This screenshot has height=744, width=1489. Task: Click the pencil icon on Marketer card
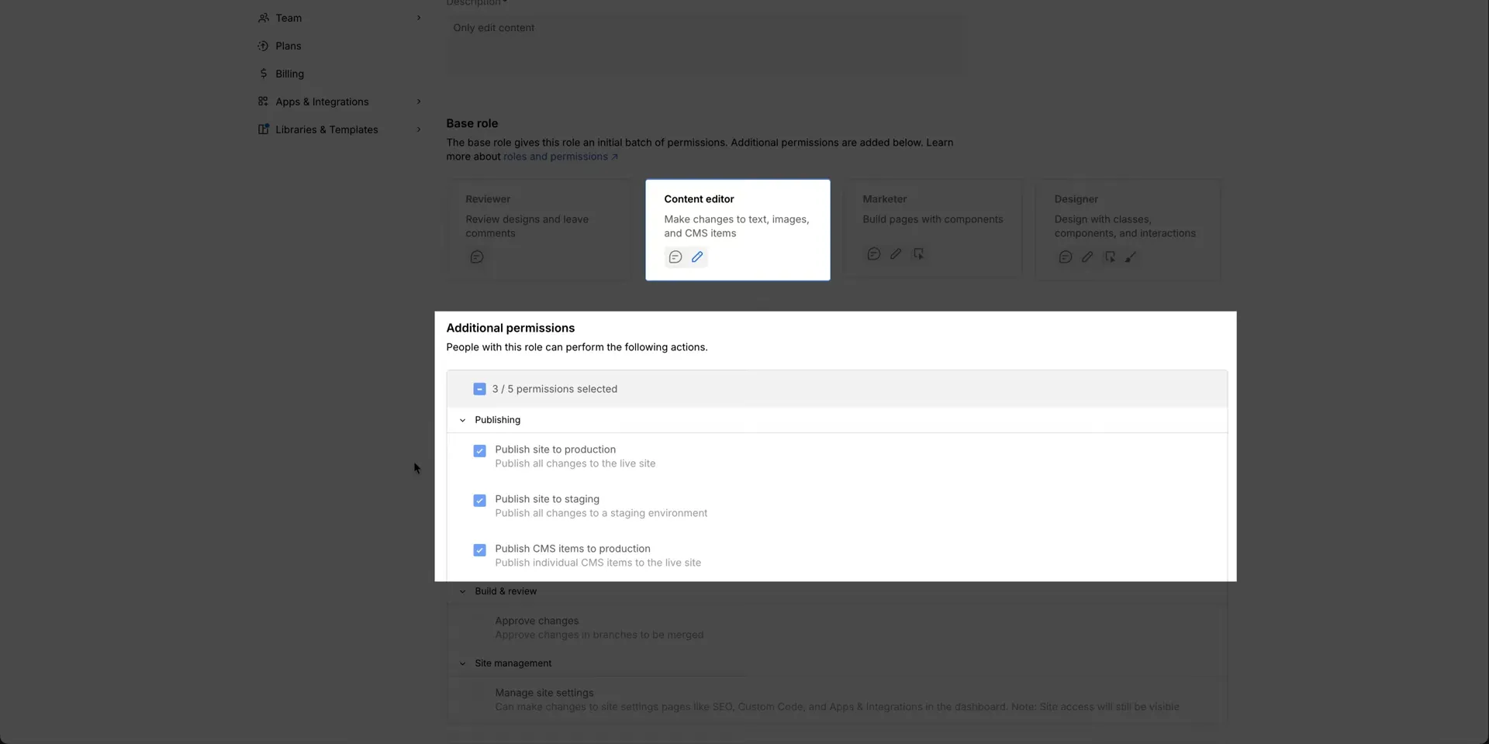(896, 254)
